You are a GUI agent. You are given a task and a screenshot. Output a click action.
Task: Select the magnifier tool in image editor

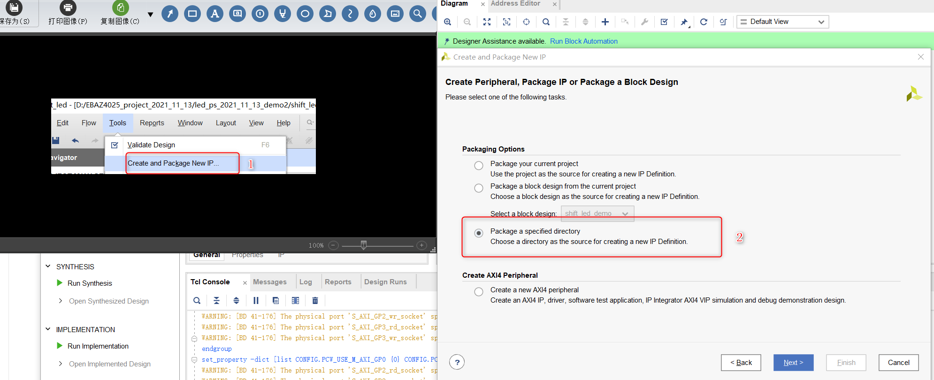pyautogui.click(x=418, y=13)
